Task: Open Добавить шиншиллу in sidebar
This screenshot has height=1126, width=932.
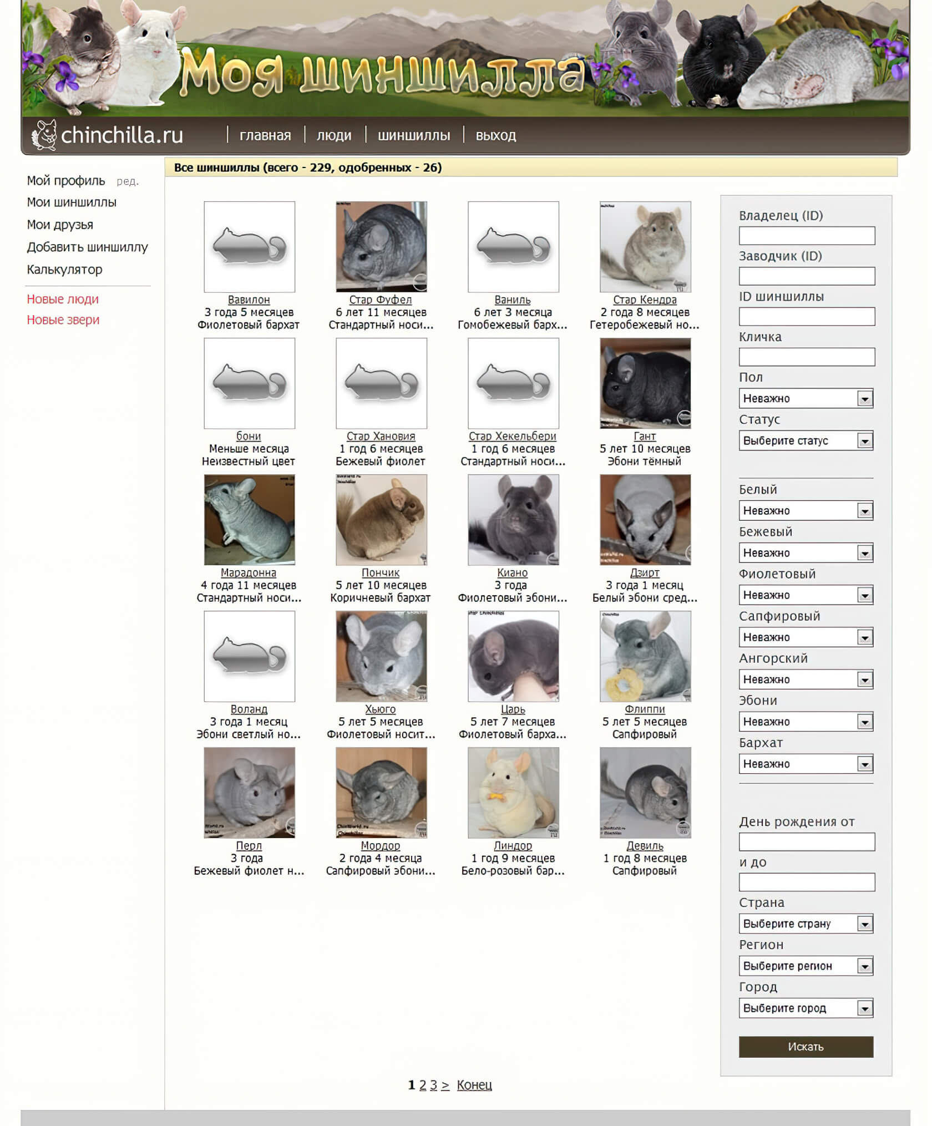Action: click(88, 247)
